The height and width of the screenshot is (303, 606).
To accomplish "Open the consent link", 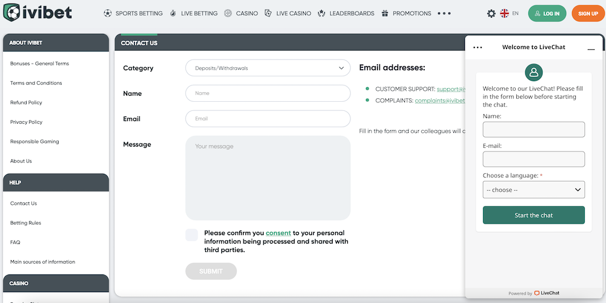I will click(278, 233).
